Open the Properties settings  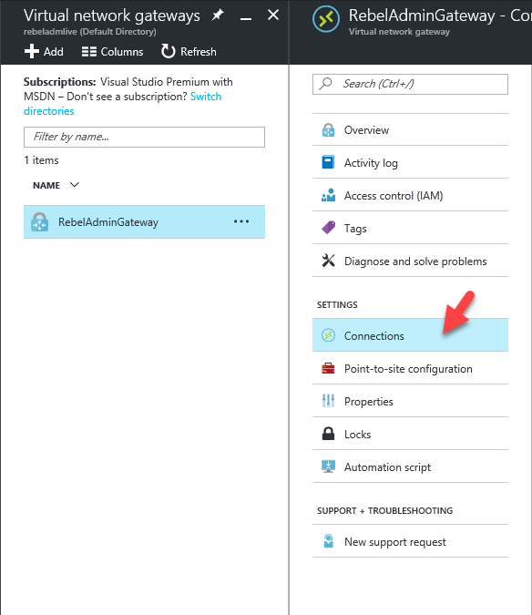click(x=410, y=401)
